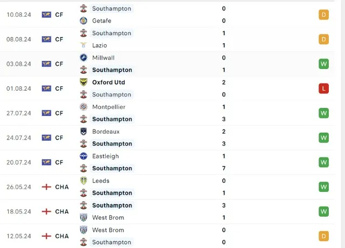Image resolution: width=345 pixels, height=248 pixels.
Task: Click the Millwall club crest icon
Action: [x=84, y=58]
